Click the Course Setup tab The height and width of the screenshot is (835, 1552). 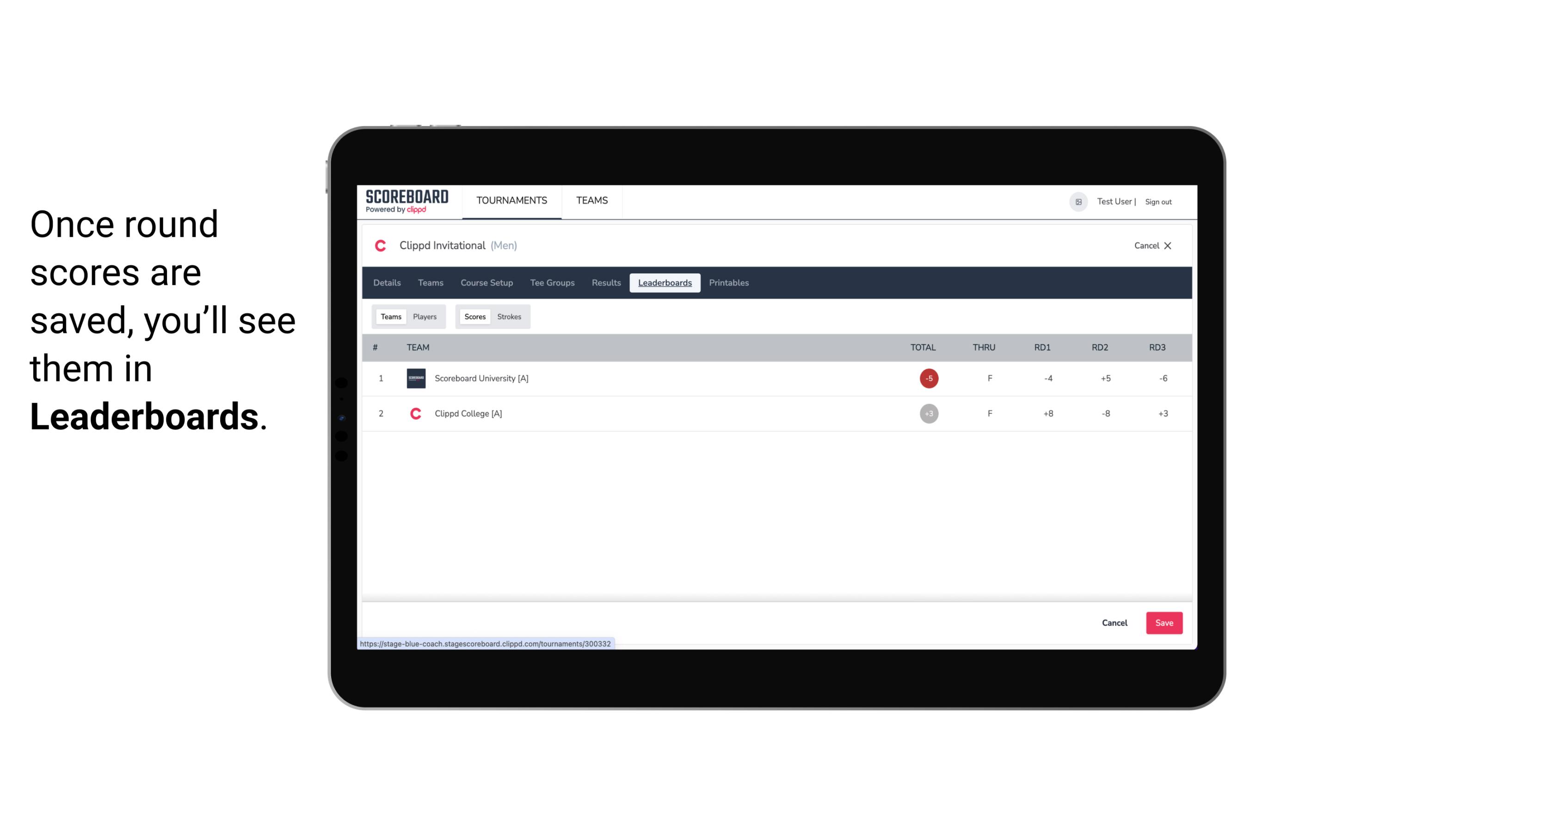point(487,283)
